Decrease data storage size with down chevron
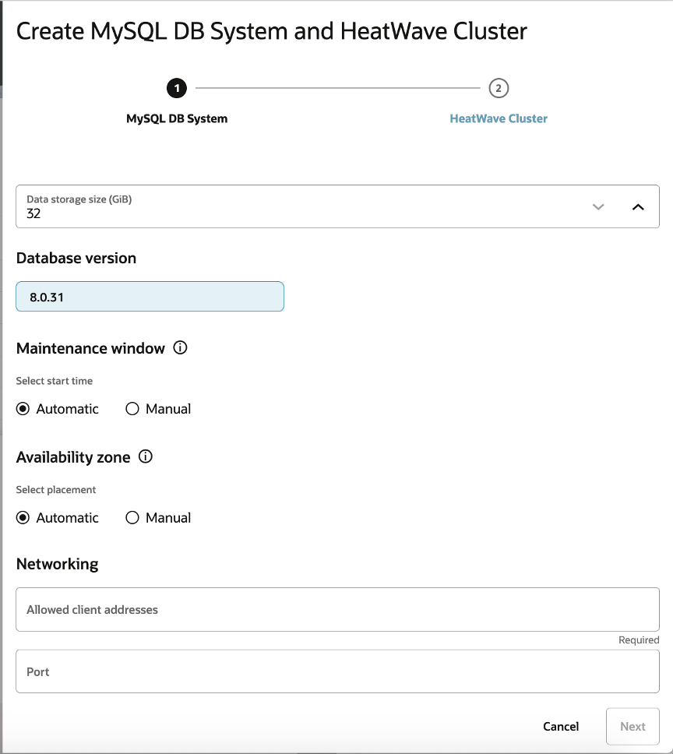This screenshot has width=673, height=754. coord(598,206)
